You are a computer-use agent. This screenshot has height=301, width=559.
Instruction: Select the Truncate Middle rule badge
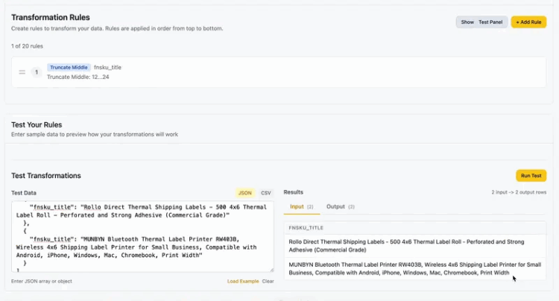point(69,67)
